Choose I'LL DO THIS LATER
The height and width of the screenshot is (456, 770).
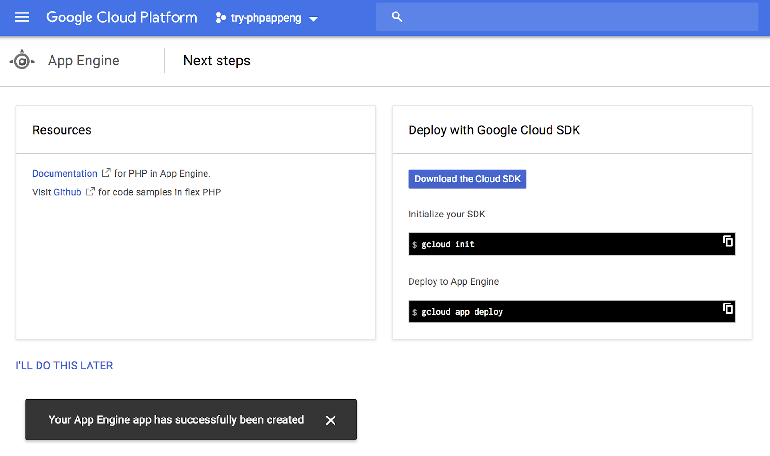[64, 366]
